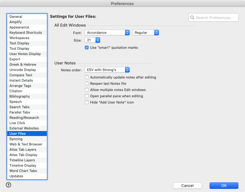Select General in the preferences list

16,17
